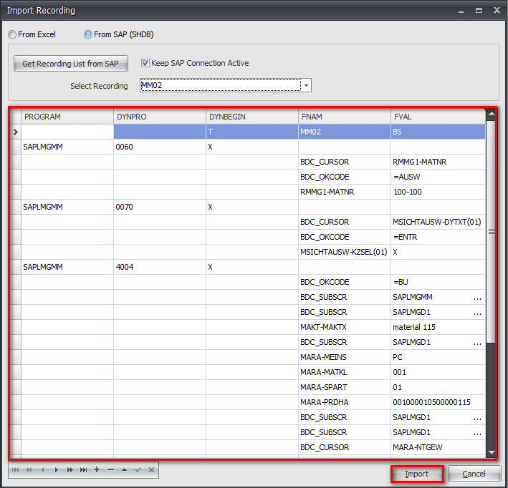Uncheck Keep SAP Connection Active
The image size is (508, 488).
[x=145, y=63]
